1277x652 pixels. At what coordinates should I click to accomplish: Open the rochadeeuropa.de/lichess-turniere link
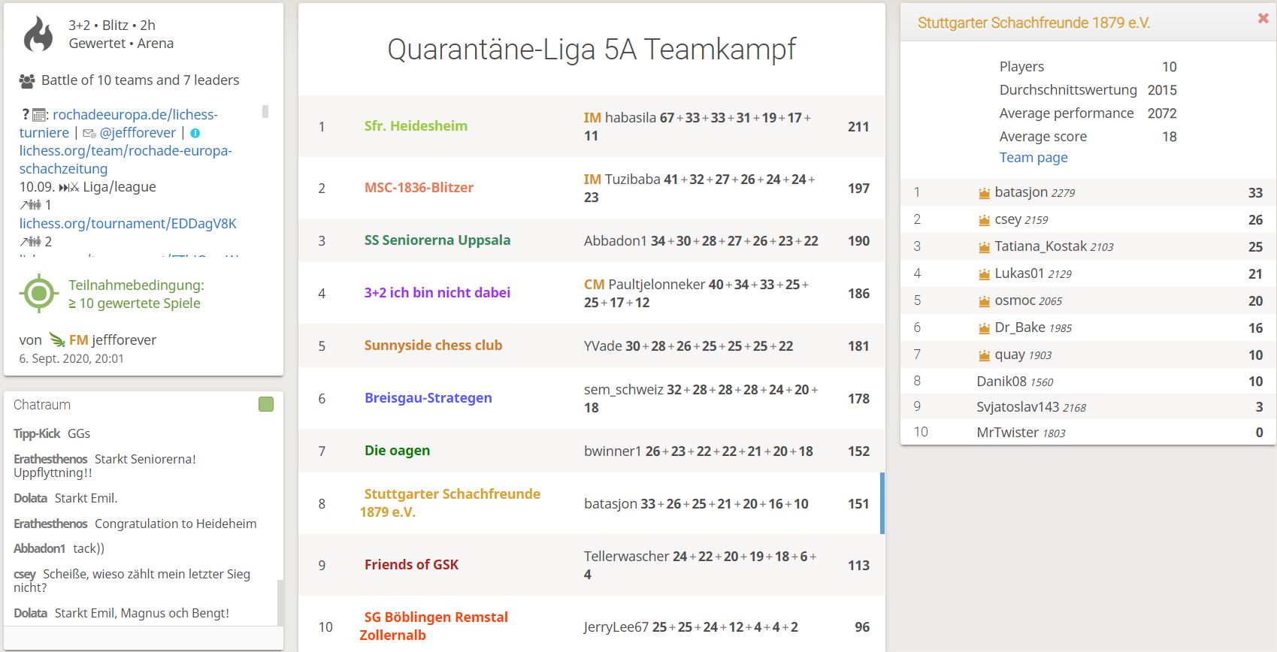[x=119, y=124]
